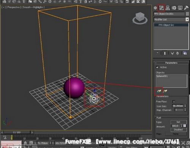Open the Create command panel tab
Screen dimensions: 190x148
[155, 8]
